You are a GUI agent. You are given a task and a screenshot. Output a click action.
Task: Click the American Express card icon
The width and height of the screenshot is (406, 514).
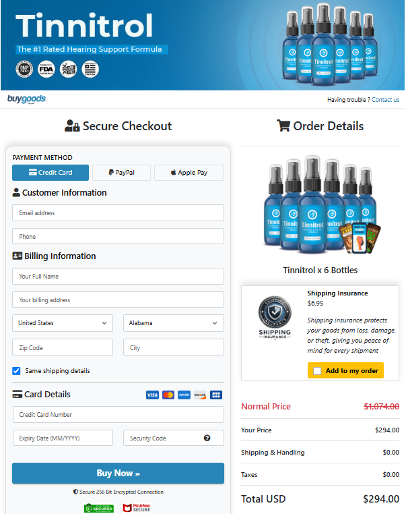(x=184, y=395)
